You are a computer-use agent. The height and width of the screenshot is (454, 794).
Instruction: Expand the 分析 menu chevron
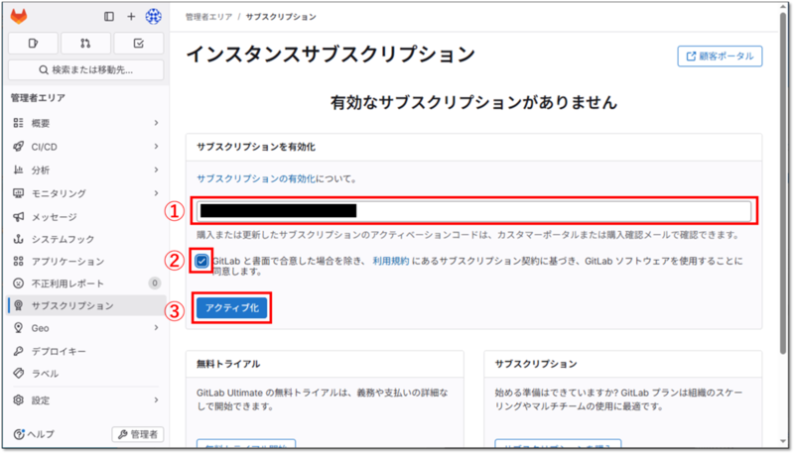[156, 170]
